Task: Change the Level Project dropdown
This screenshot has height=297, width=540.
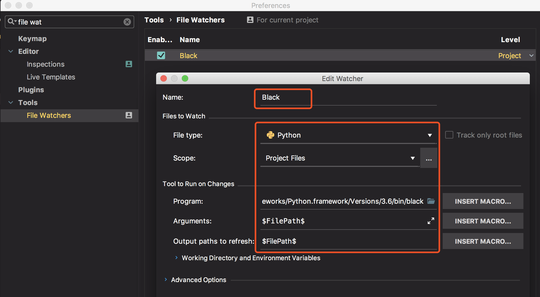Action: [531, 56]
